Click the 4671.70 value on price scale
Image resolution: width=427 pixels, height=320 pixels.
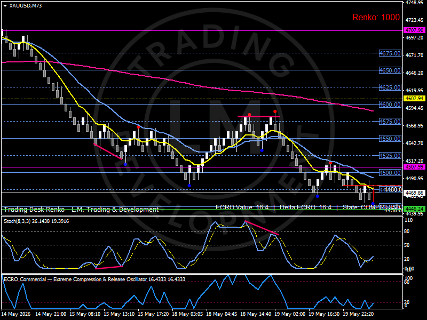tap(415, 55)
